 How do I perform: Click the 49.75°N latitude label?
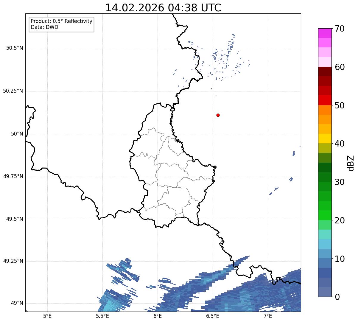(x=13, y=176)
